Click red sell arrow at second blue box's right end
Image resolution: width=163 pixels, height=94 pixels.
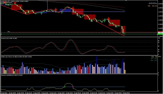(x=73, y=8)
